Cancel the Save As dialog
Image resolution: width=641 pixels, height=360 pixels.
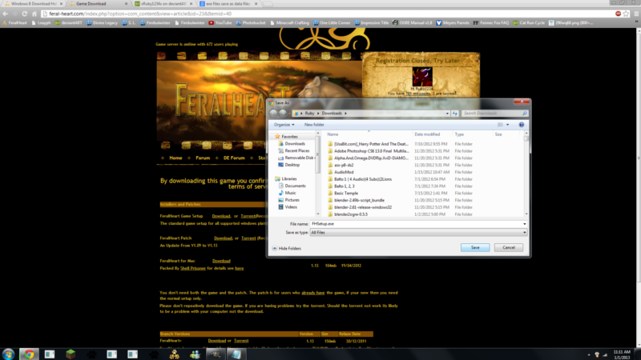point(509,247)
